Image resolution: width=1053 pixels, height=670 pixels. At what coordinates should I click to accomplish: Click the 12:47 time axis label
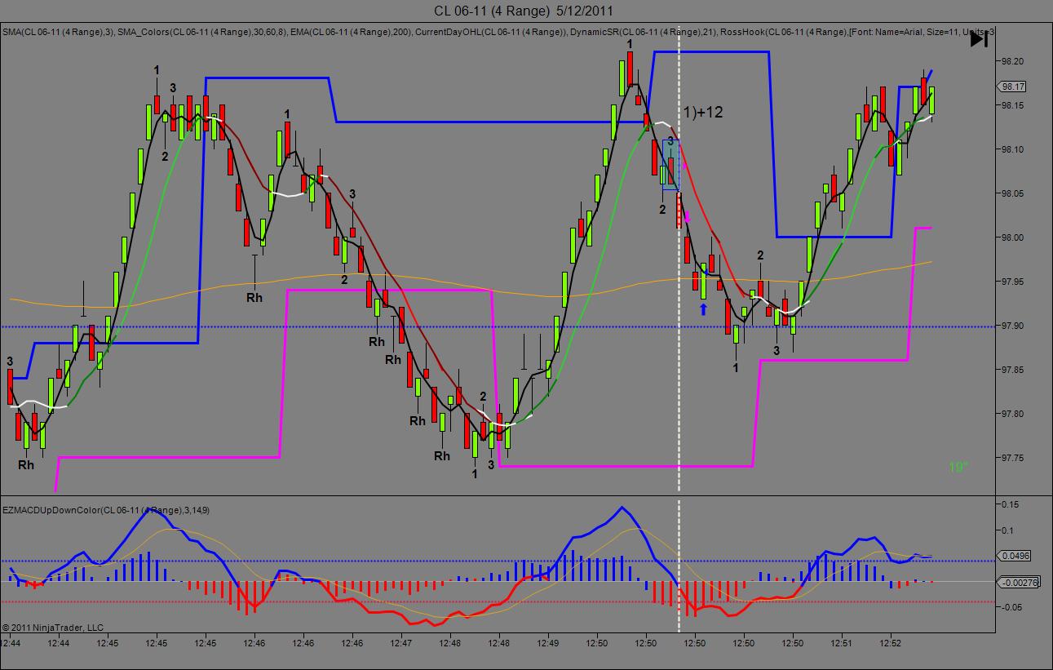401,643
